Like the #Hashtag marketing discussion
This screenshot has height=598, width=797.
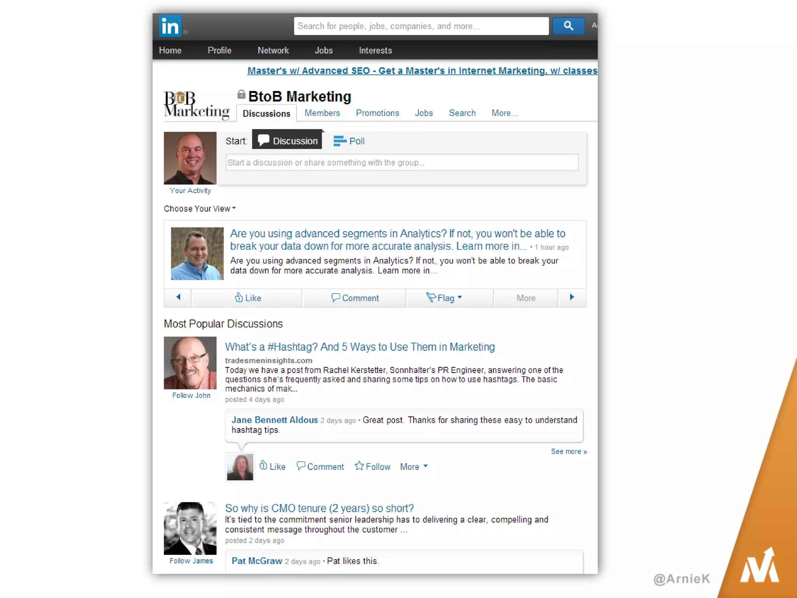pos(272,466)
